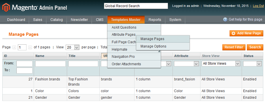Open the Newsletter menu
Screen dimensions: 265x103
tap(79, 20)
